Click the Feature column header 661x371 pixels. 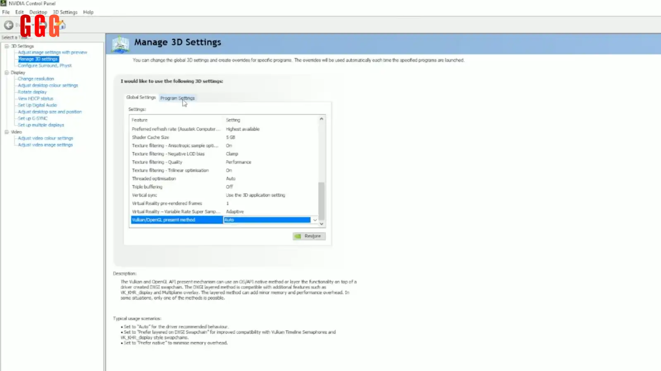pyautogui.click(x=139, y=120)
